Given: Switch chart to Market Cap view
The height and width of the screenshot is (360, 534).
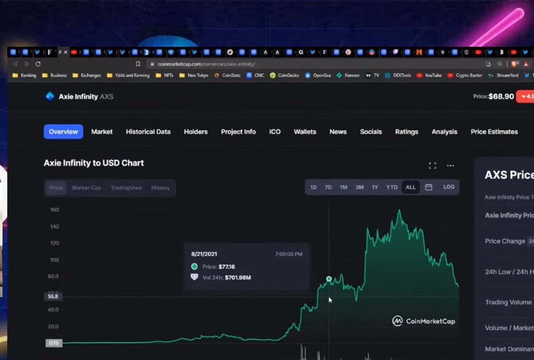Looking at the screenshot, I should 86,188.
